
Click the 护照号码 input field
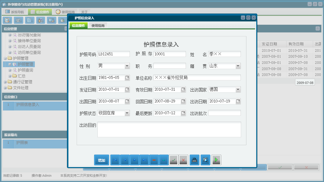(113, 54)
